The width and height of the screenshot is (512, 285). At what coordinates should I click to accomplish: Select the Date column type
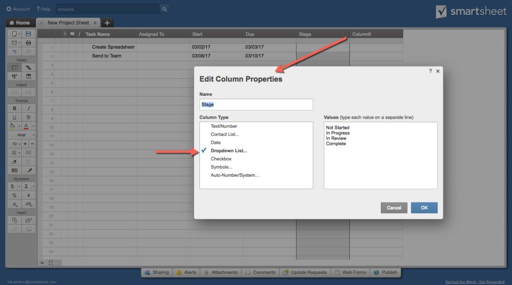(215, 143)
